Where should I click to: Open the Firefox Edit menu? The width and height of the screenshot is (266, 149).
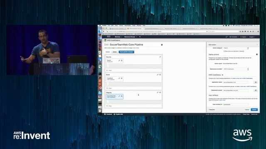tap(112, 26)
